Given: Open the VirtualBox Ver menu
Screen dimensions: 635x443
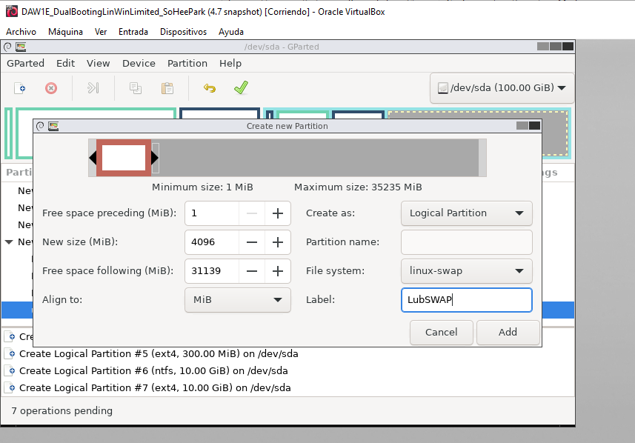Looking at the screenshot, I should (101, 32).
